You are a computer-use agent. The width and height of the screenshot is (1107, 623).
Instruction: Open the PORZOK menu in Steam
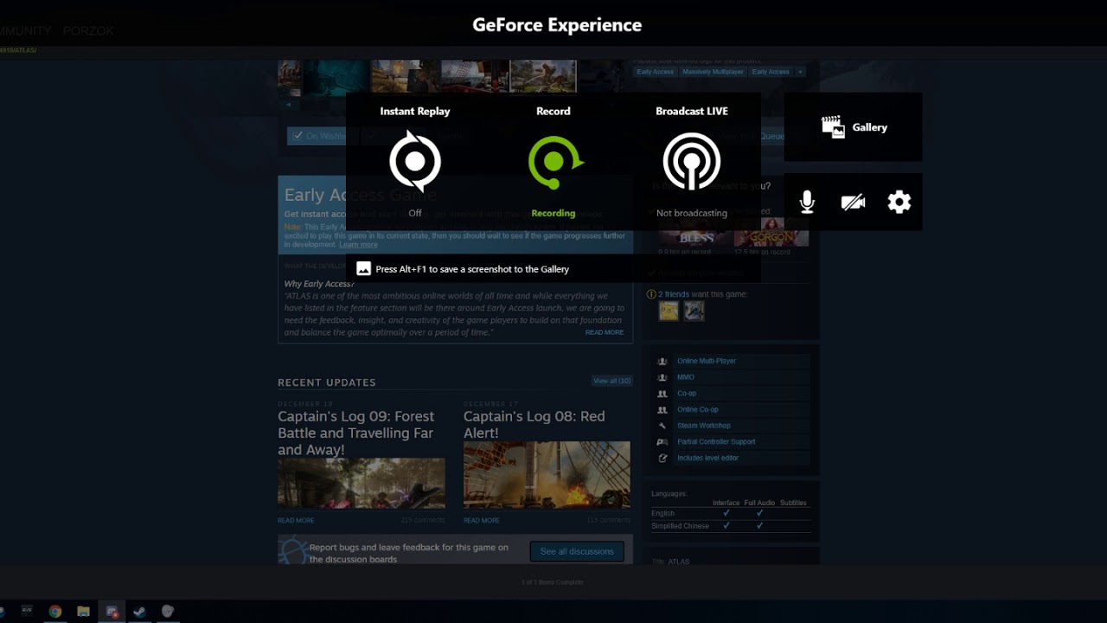[88, 30]
